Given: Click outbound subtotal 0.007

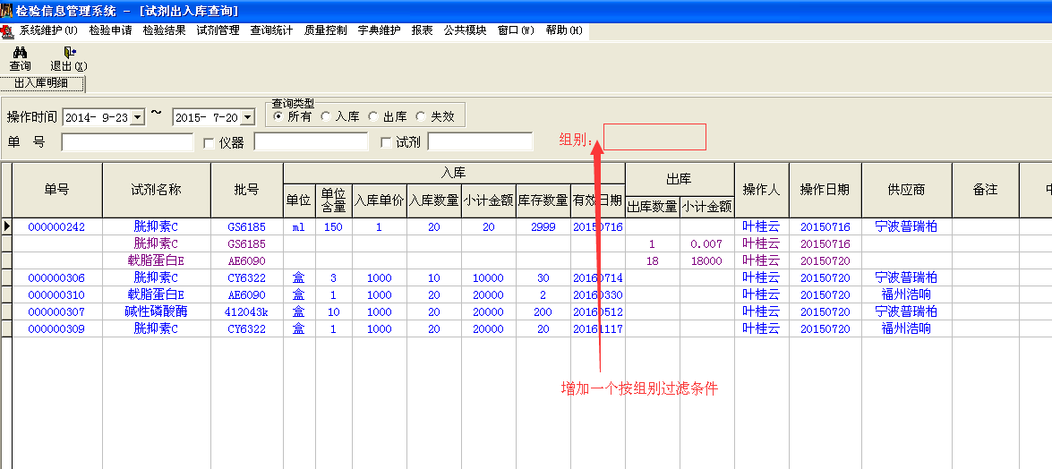Looking at the screenshot, I should (706, 244).
